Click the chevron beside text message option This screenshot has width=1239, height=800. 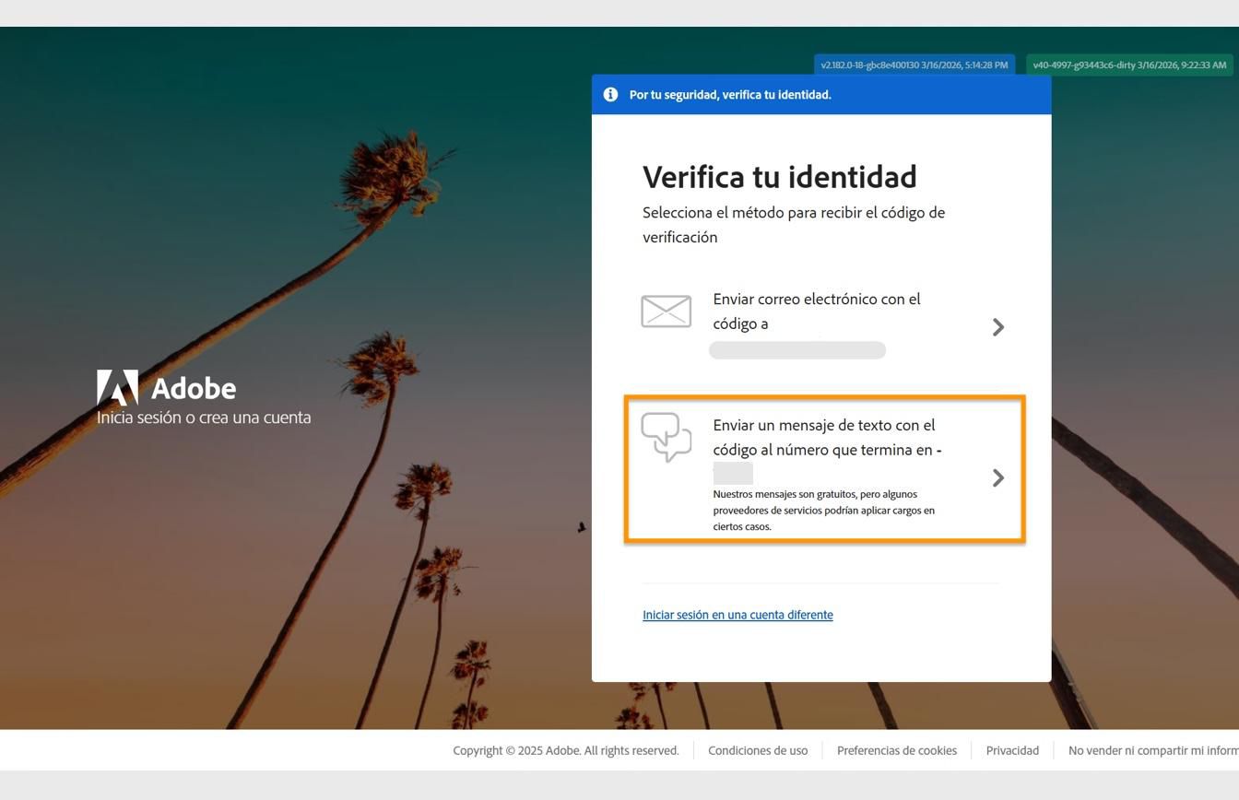point(998,477)
